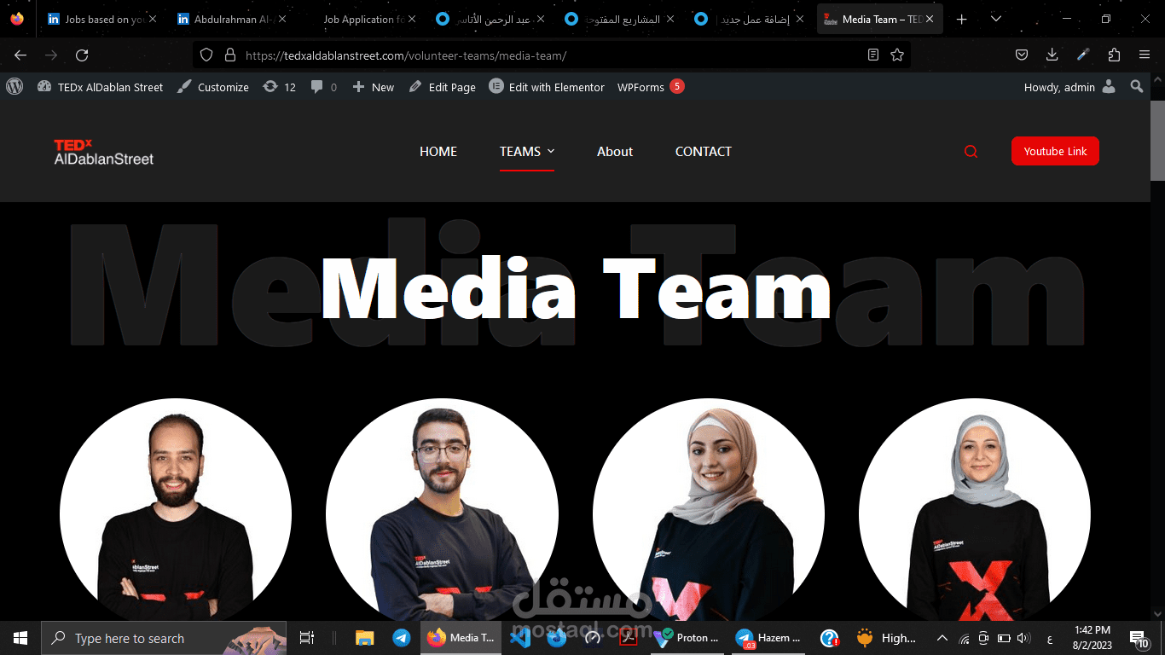This screenshot has width=1165, height=655.
Task: Click Edit Page in admin bar
Action: [443, 87]
